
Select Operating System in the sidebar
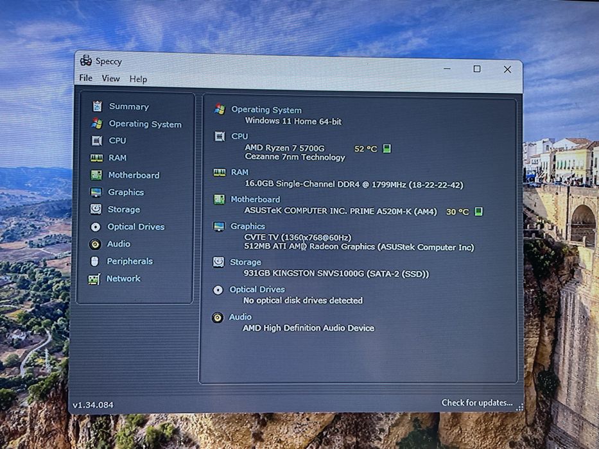[x=145, y=124]
